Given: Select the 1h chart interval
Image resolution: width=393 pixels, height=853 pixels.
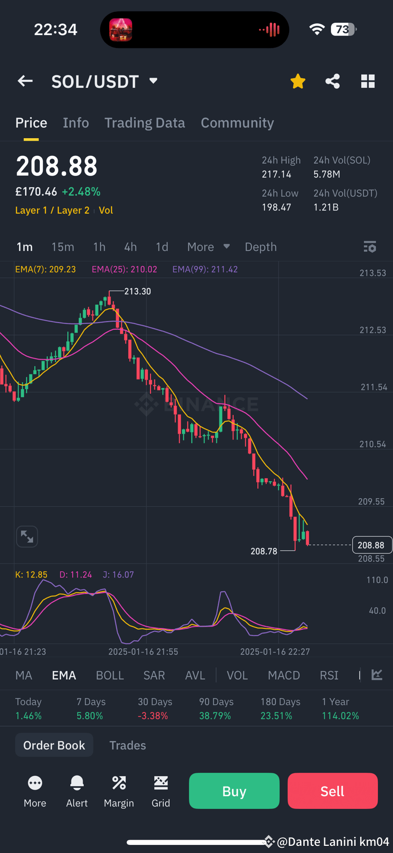Looking at the screenshot, I should pos(99,247).
